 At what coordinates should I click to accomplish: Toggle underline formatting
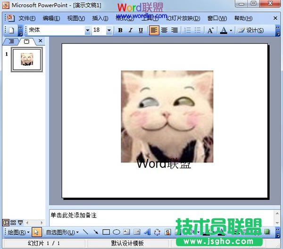point(141,30)
